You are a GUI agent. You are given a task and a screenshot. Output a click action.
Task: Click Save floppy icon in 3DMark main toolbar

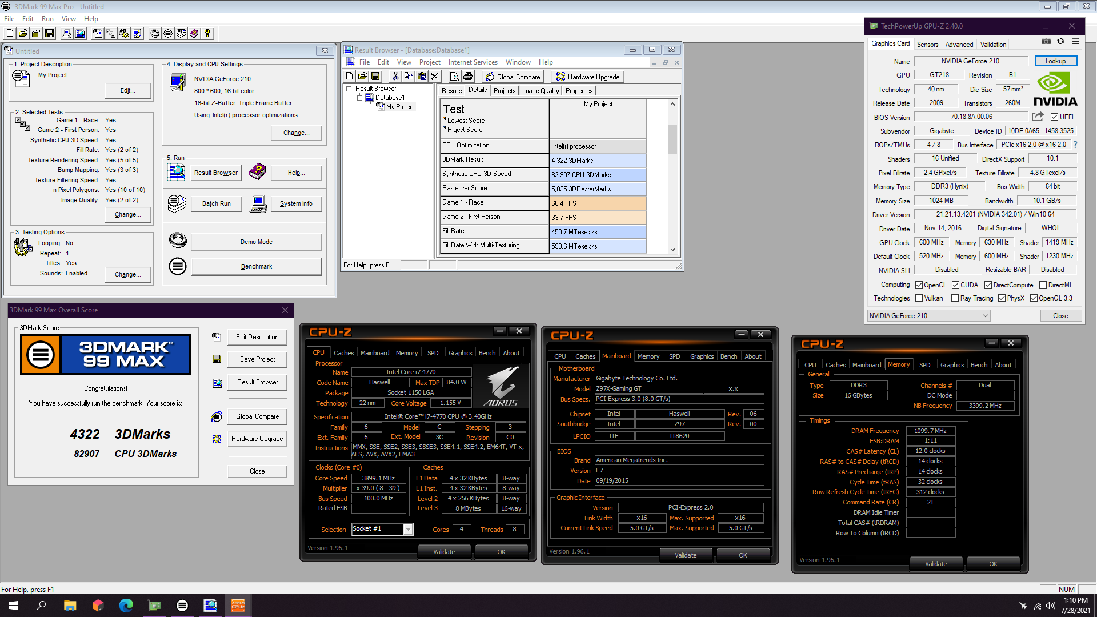pos(49,34)
